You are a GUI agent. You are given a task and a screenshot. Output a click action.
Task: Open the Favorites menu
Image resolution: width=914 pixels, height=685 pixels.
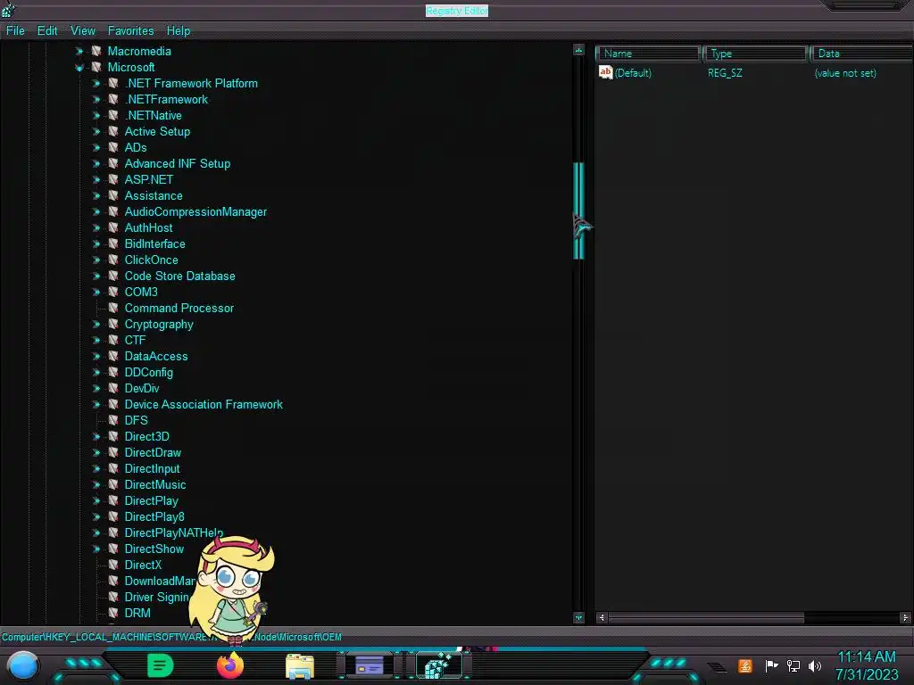(x=130, y=31)
